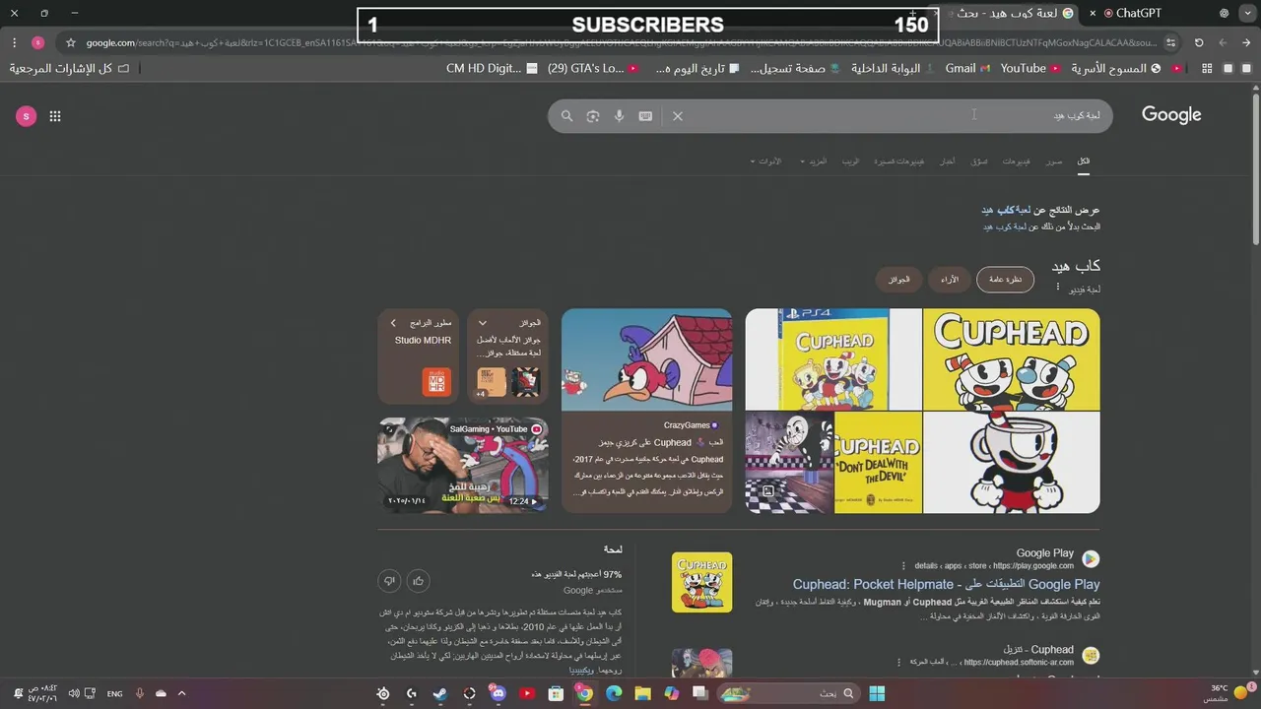Open the CM HD Digit... bookmark
The height and width of the screenshot is (709, 1261).
click(492, 68)
